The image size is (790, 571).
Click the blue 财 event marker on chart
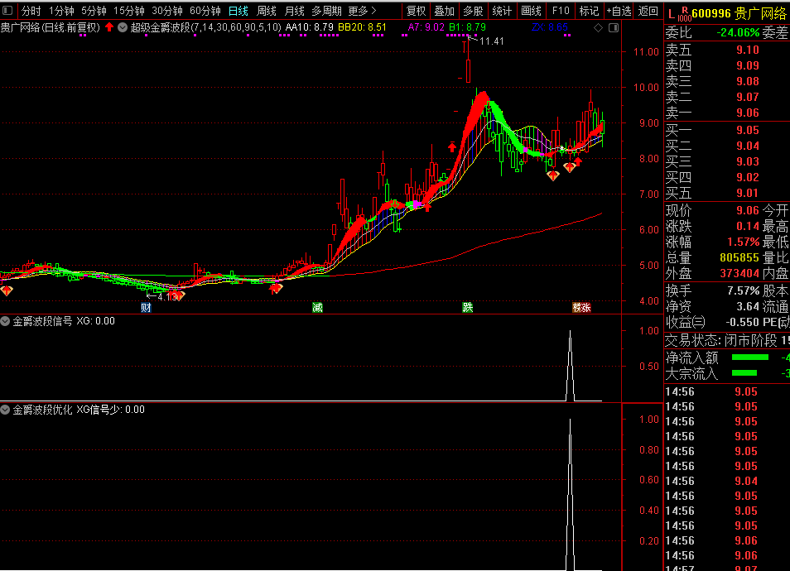[x=146, y=308]
